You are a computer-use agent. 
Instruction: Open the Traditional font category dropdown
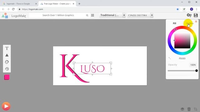point(112,15)
